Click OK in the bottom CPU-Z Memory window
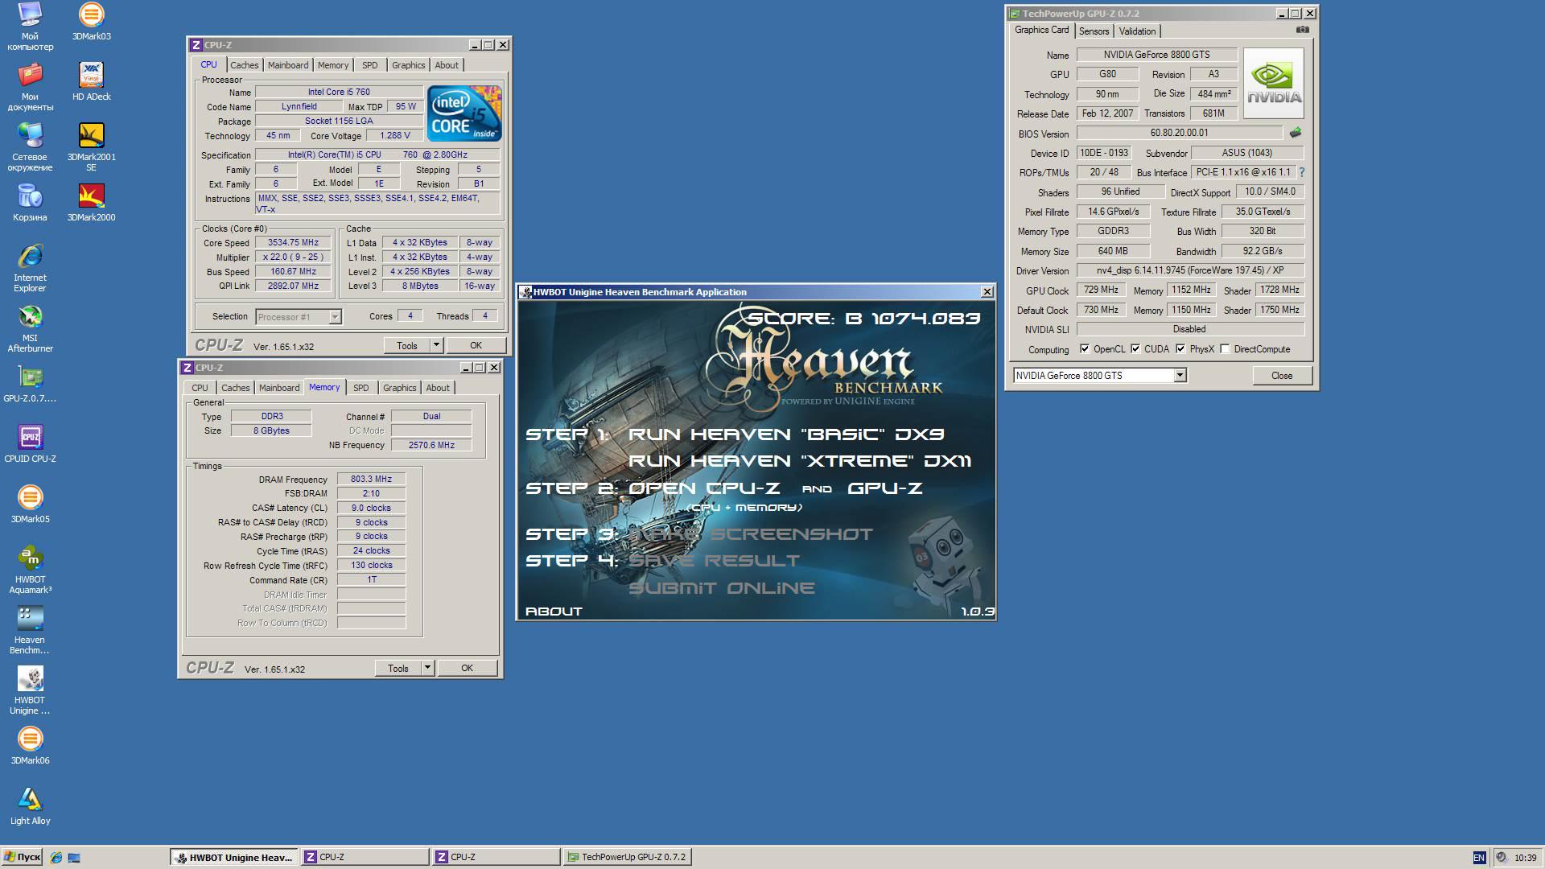Screen dimensions: 1545x869 pos(467,668)
